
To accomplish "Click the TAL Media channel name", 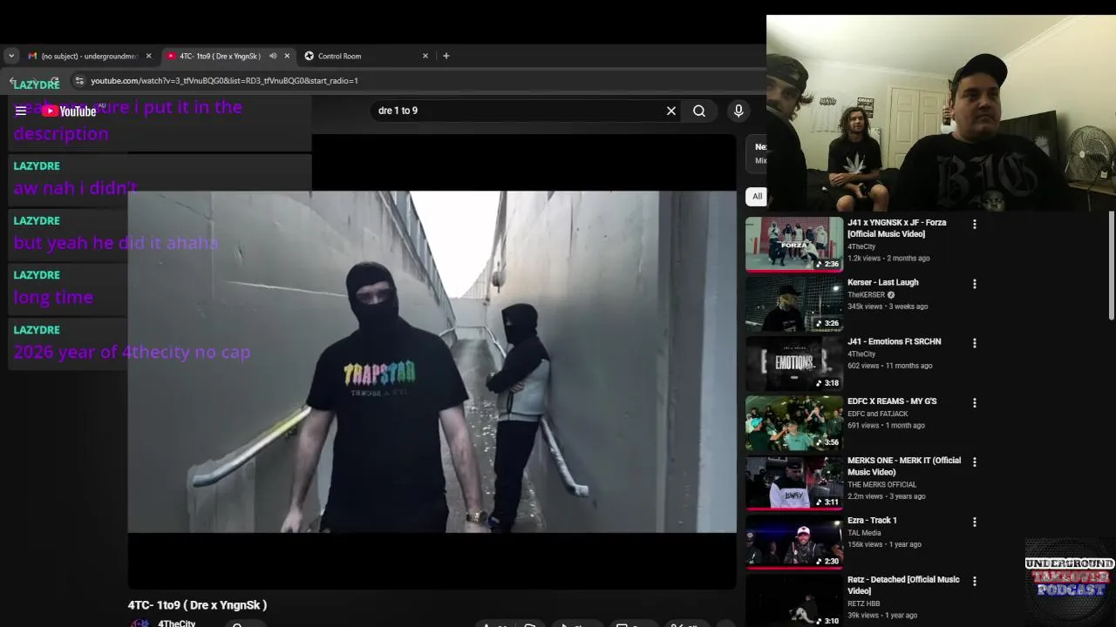I will [864, 532].
